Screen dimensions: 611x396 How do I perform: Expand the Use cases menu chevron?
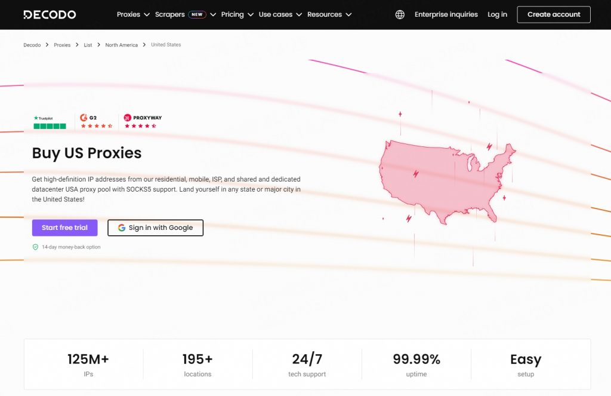point(299,15)
